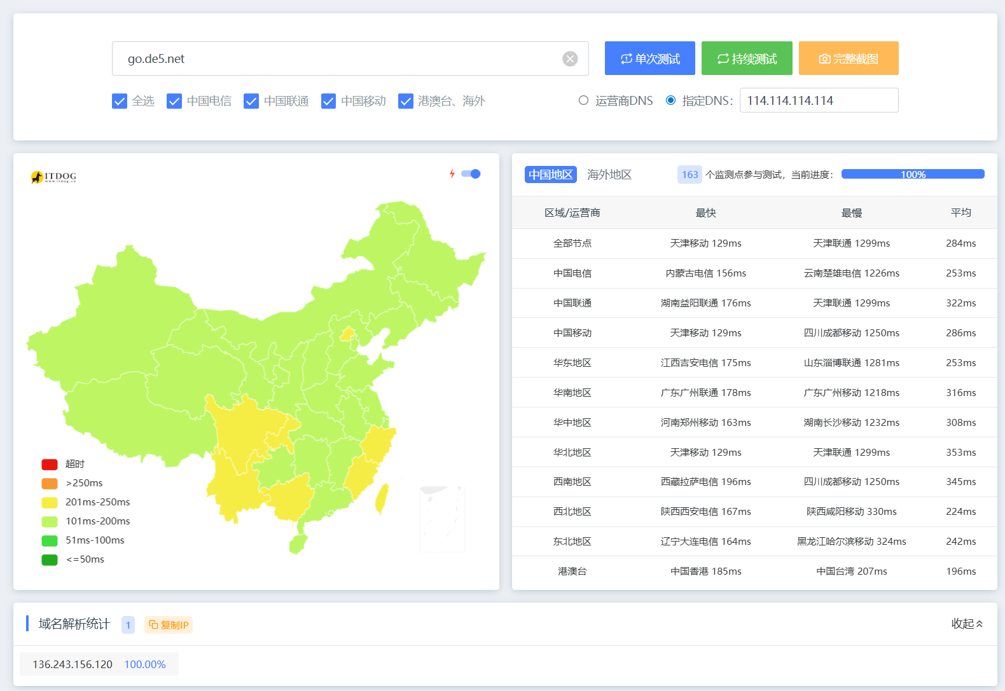Screen dimensions: 1005x691
Task: Click 广东广州联通 178ms cell
Action: [706, 393]
